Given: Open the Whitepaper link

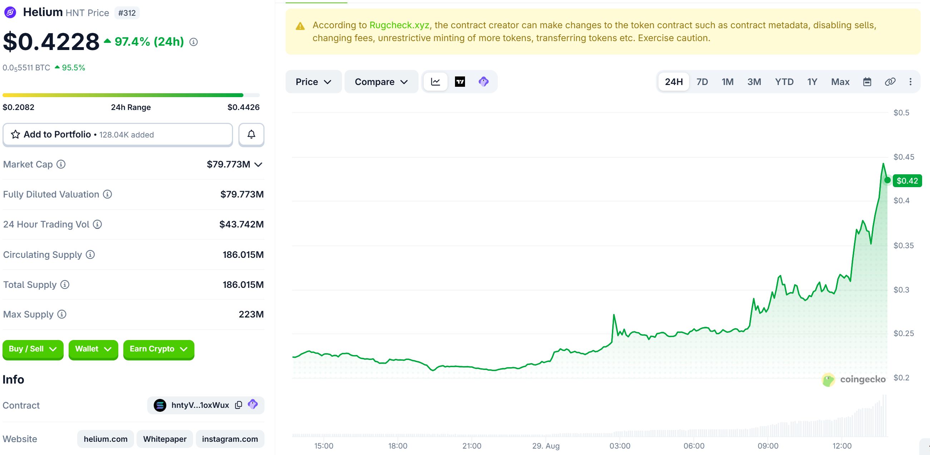Looking at the screenshot, I should click(165, 439).
